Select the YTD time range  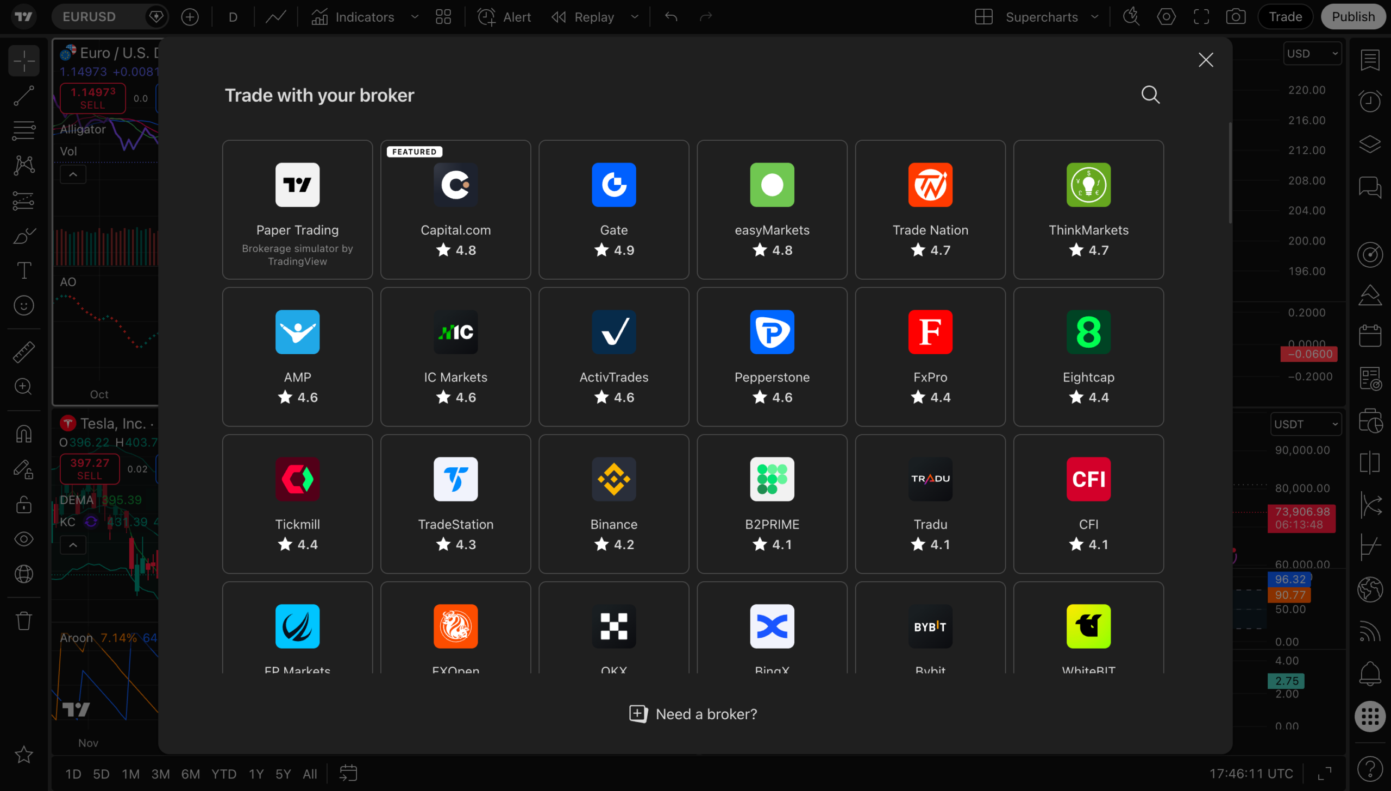224,774
